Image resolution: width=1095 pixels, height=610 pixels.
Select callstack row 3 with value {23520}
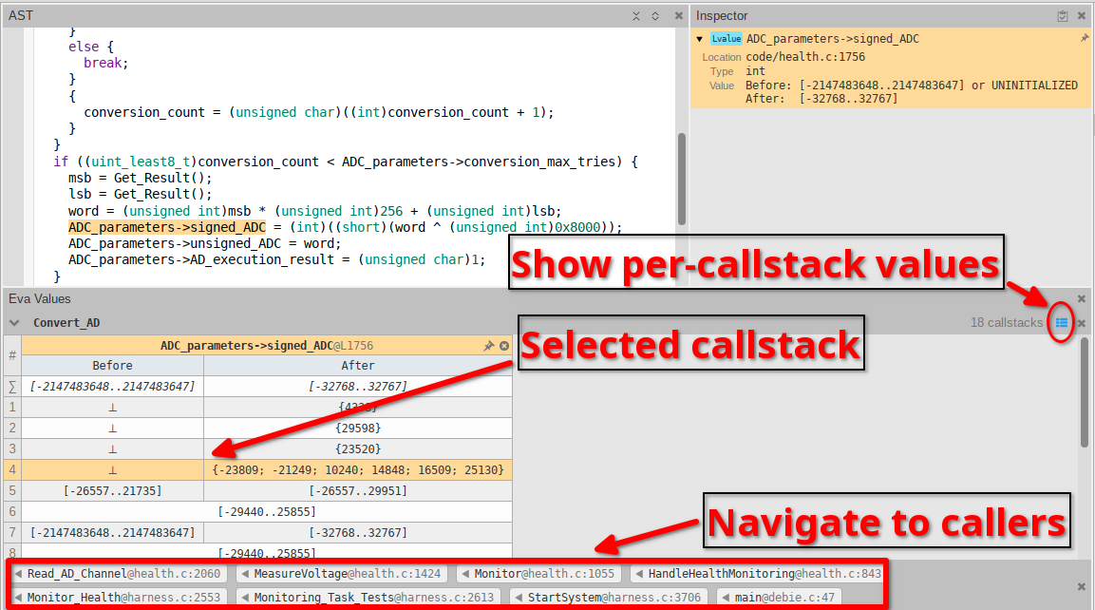tap(257, 449)
